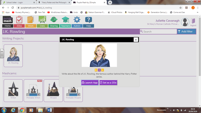The image size is (201, 113).
Task: Click the browser back arrow
Action: (x=3, y=8)
